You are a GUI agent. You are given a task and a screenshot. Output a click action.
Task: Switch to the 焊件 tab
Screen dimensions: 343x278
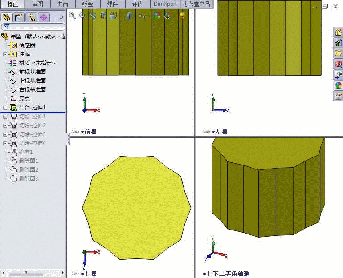pos(113,4)
